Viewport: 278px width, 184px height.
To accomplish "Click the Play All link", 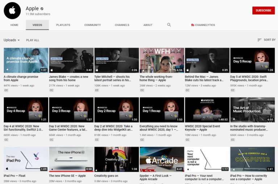I will point(33,40).
